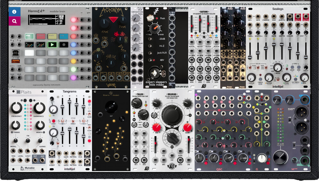Click the Hermod+ Y modulation icon button
This screenshot has width=319, height=181.
[41, 44]
